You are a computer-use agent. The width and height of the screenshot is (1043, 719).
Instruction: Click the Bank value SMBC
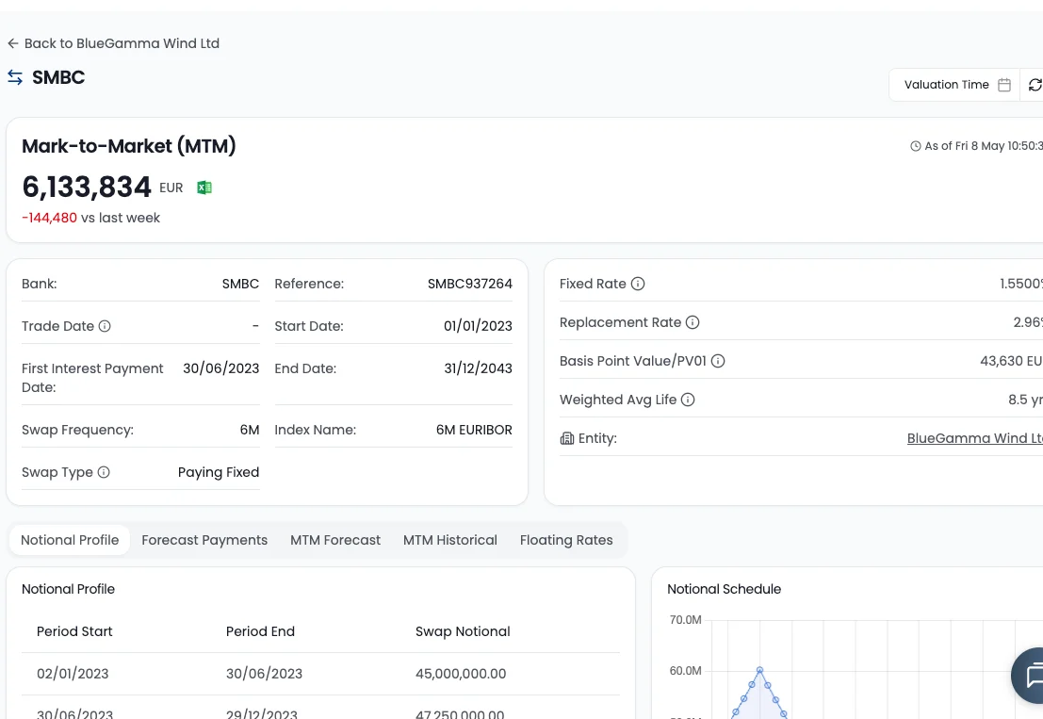coord(240,284)
